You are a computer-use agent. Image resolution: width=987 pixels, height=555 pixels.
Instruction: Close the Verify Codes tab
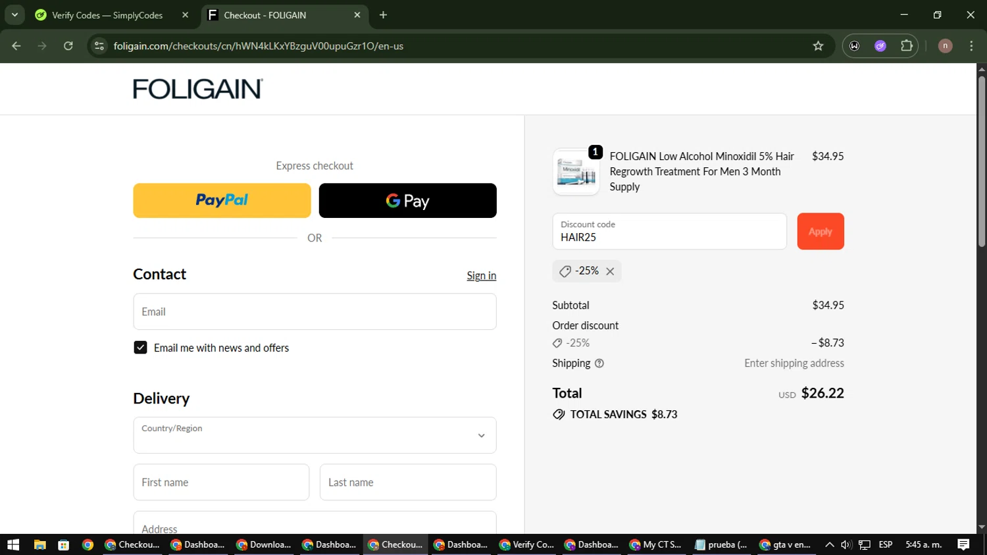[185, 15]
